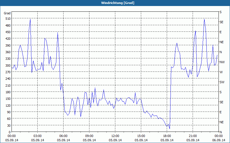Image resolution: width=230 pixels, height=143 pixels.
Task: Click the 390 y-axis tick label
Action: (x=8, y=45)
